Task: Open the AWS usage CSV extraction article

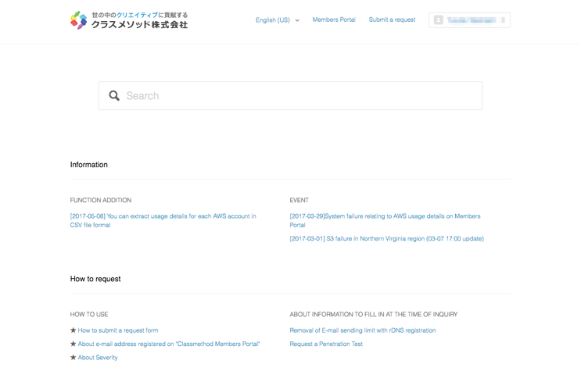Action: tap(163, 220)
